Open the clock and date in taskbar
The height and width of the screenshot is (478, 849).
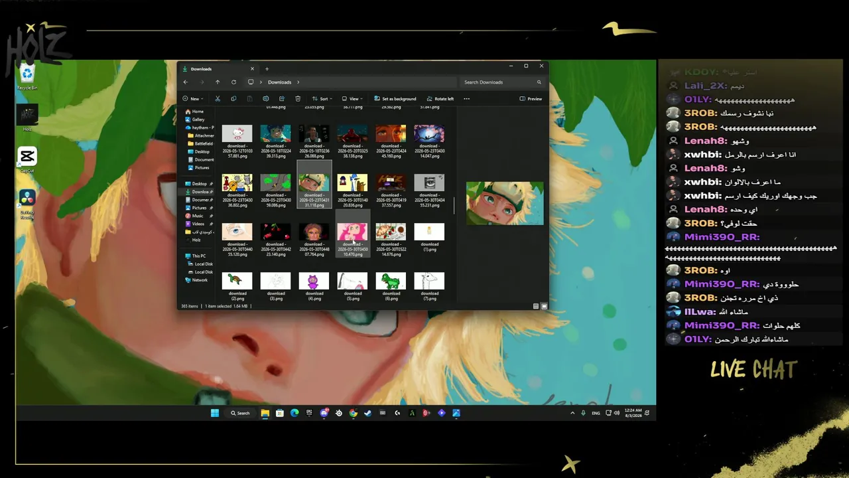pos(633,413)
